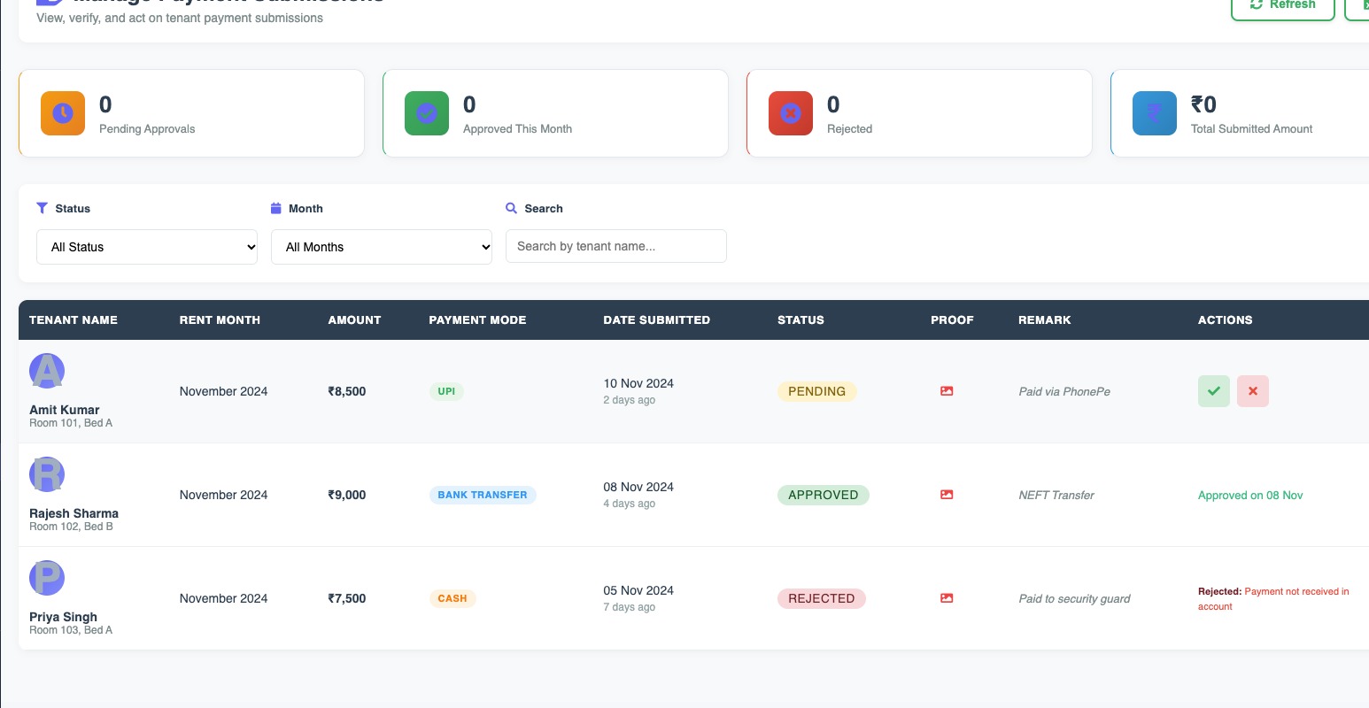Image resolution: width=1369 pixels, height=708 pixels.
Task: Click the Payment Mode column header
Action: click(x=477, y=319)
